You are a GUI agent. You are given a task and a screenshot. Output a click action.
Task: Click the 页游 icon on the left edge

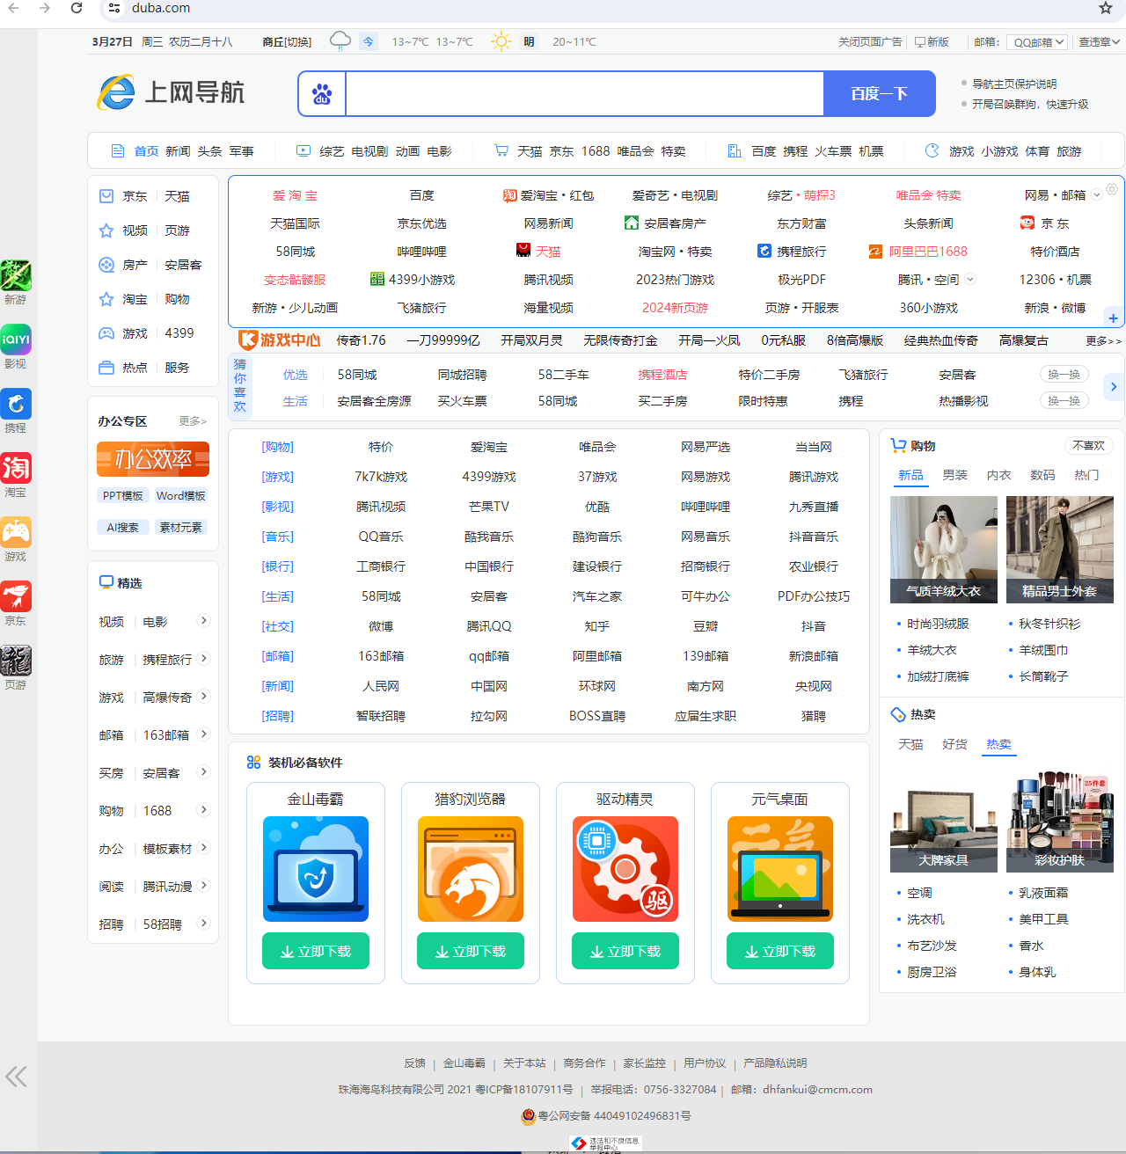[15, 661]
